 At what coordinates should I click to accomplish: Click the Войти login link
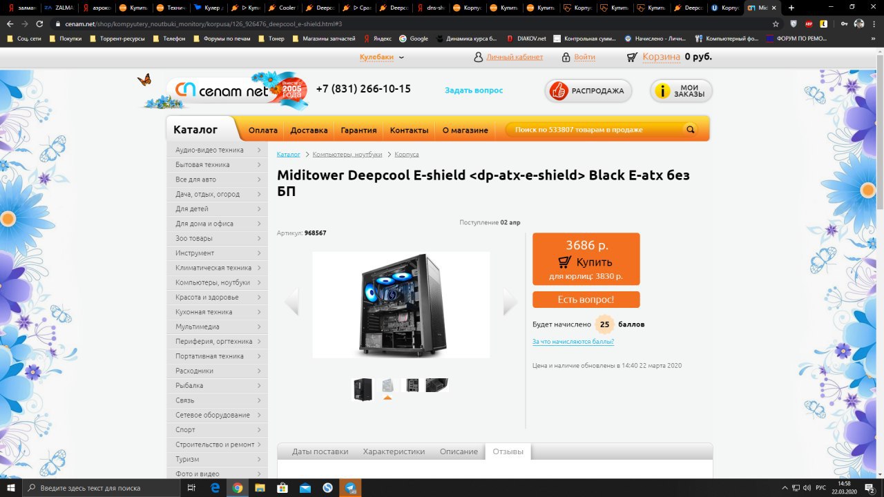click(x=584, y=57)
